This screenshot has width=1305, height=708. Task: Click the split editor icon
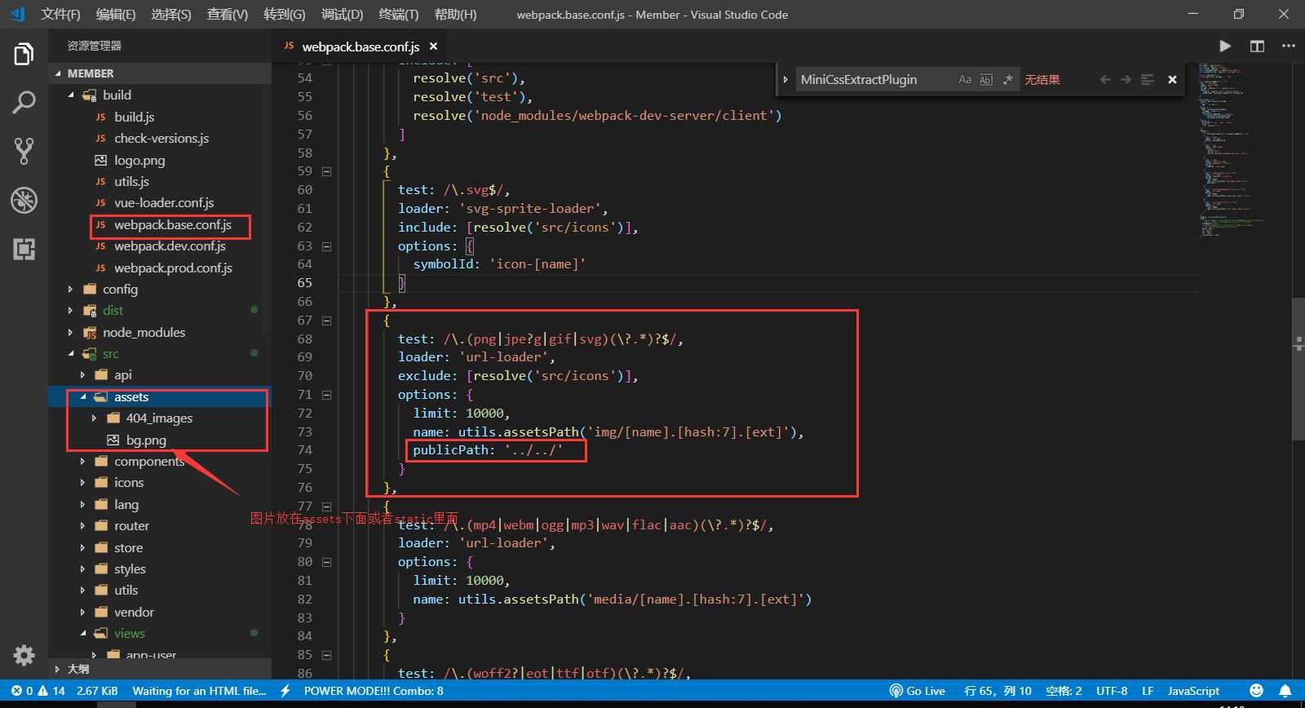1257,46
